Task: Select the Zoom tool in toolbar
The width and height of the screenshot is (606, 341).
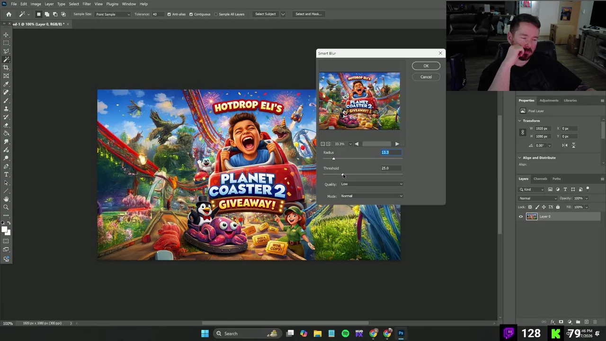Action: (6, 207)
